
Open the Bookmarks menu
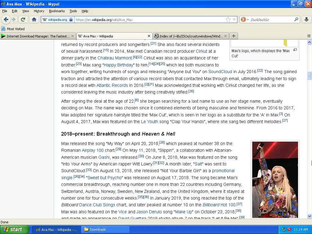57,11
